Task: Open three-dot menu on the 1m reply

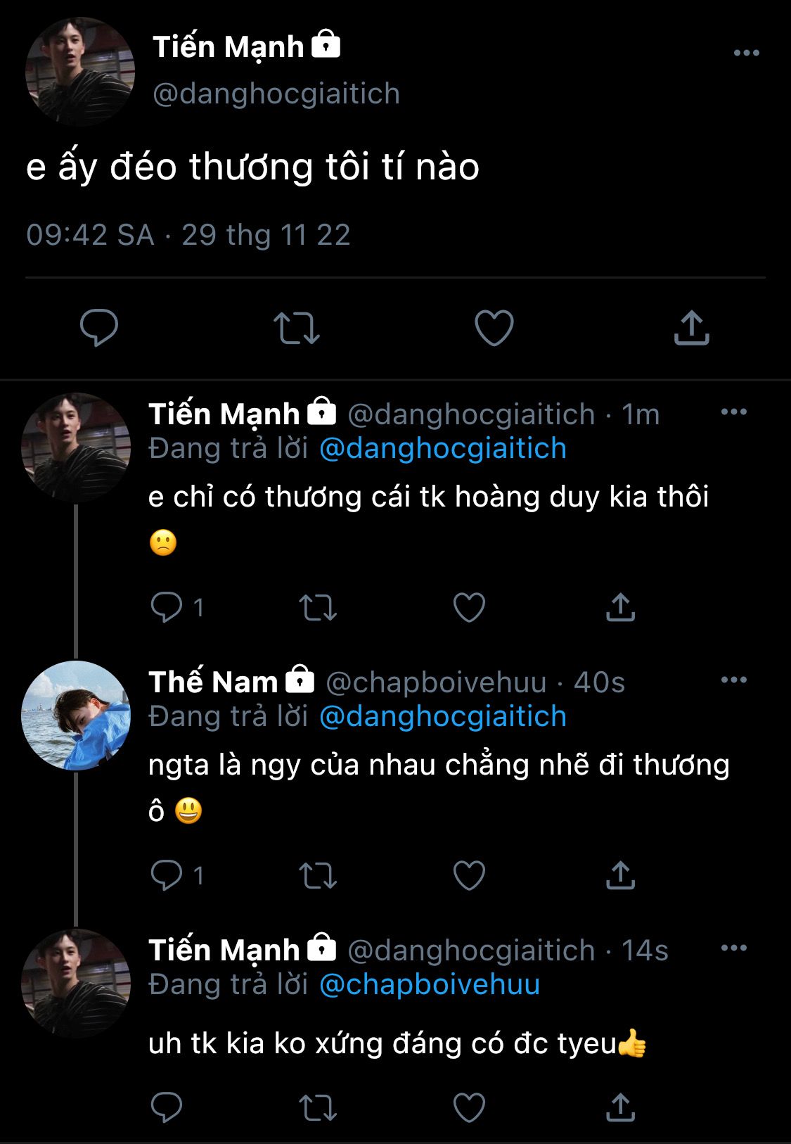Action: (x=733, y=412)
